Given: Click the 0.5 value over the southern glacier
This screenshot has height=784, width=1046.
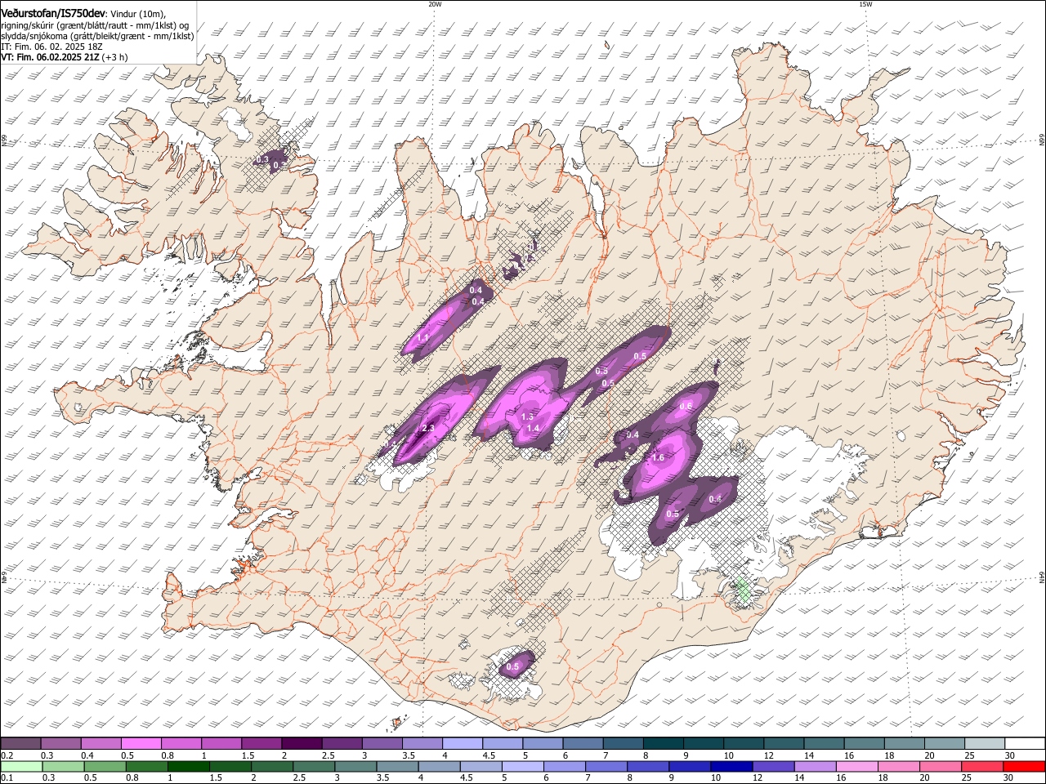Looking at the screenshot, I should [512, 667].
